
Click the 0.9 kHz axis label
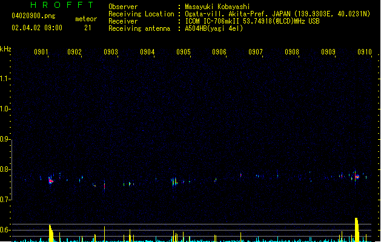pos(5,139)
